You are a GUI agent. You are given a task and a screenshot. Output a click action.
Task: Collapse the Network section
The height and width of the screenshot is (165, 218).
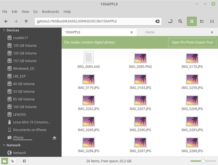(4, 145)
